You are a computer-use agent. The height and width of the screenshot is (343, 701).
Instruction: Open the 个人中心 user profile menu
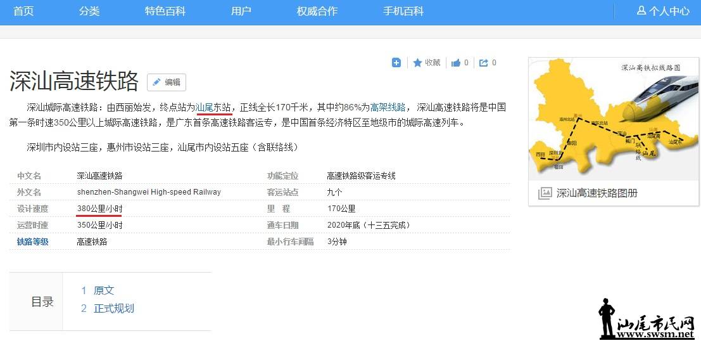tap(663, 11)
